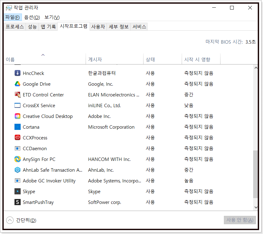Click the SmartPushTray icon
Viewport: 263px width, 234px height.
(x=18, y=202)
